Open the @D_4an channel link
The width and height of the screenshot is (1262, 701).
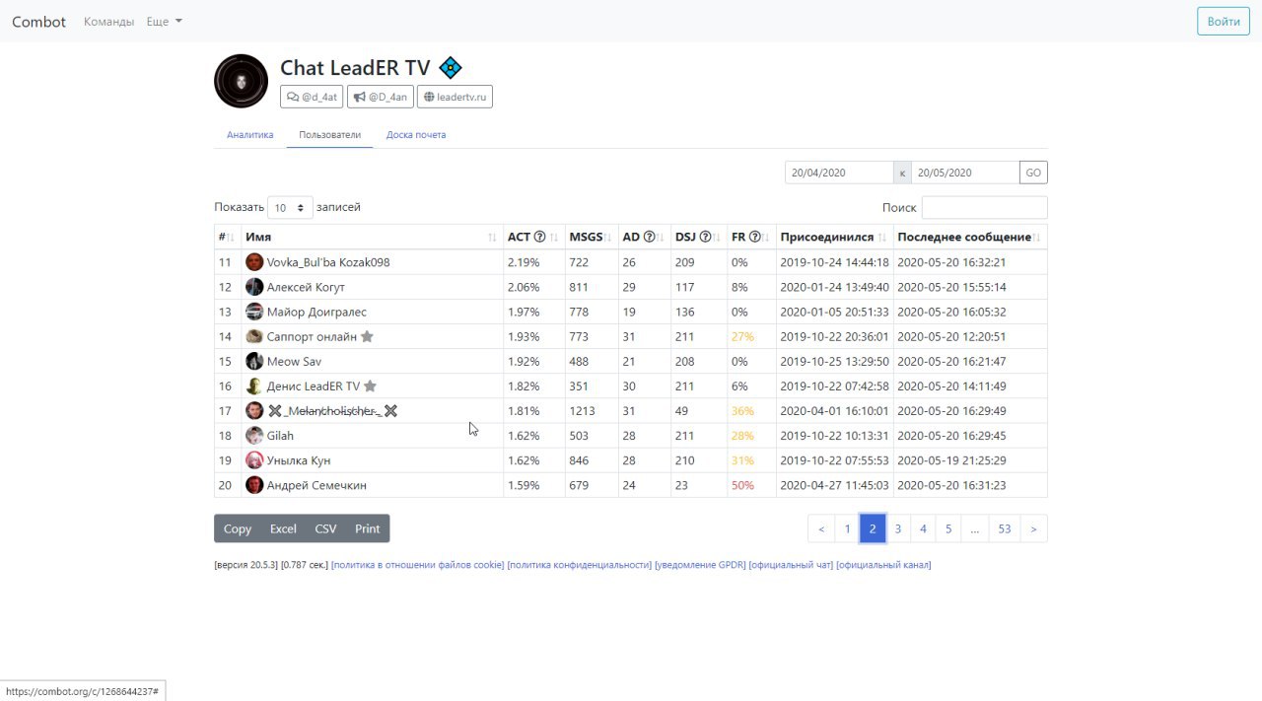380,97
